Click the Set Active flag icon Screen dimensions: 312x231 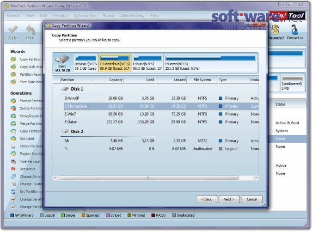pos(13,169)
